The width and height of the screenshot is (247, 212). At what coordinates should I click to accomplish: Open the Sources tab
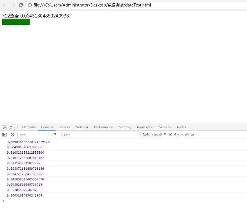(x=64, y=127)
